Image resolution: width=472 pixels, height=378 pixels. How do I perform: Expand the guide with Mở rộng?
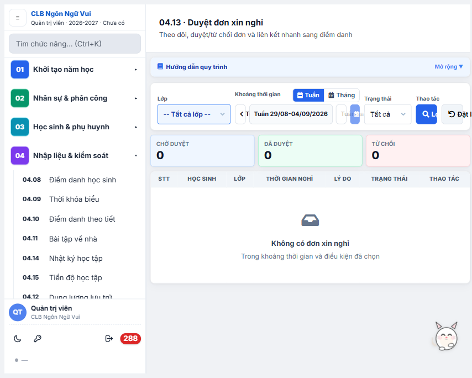(449, 66)
